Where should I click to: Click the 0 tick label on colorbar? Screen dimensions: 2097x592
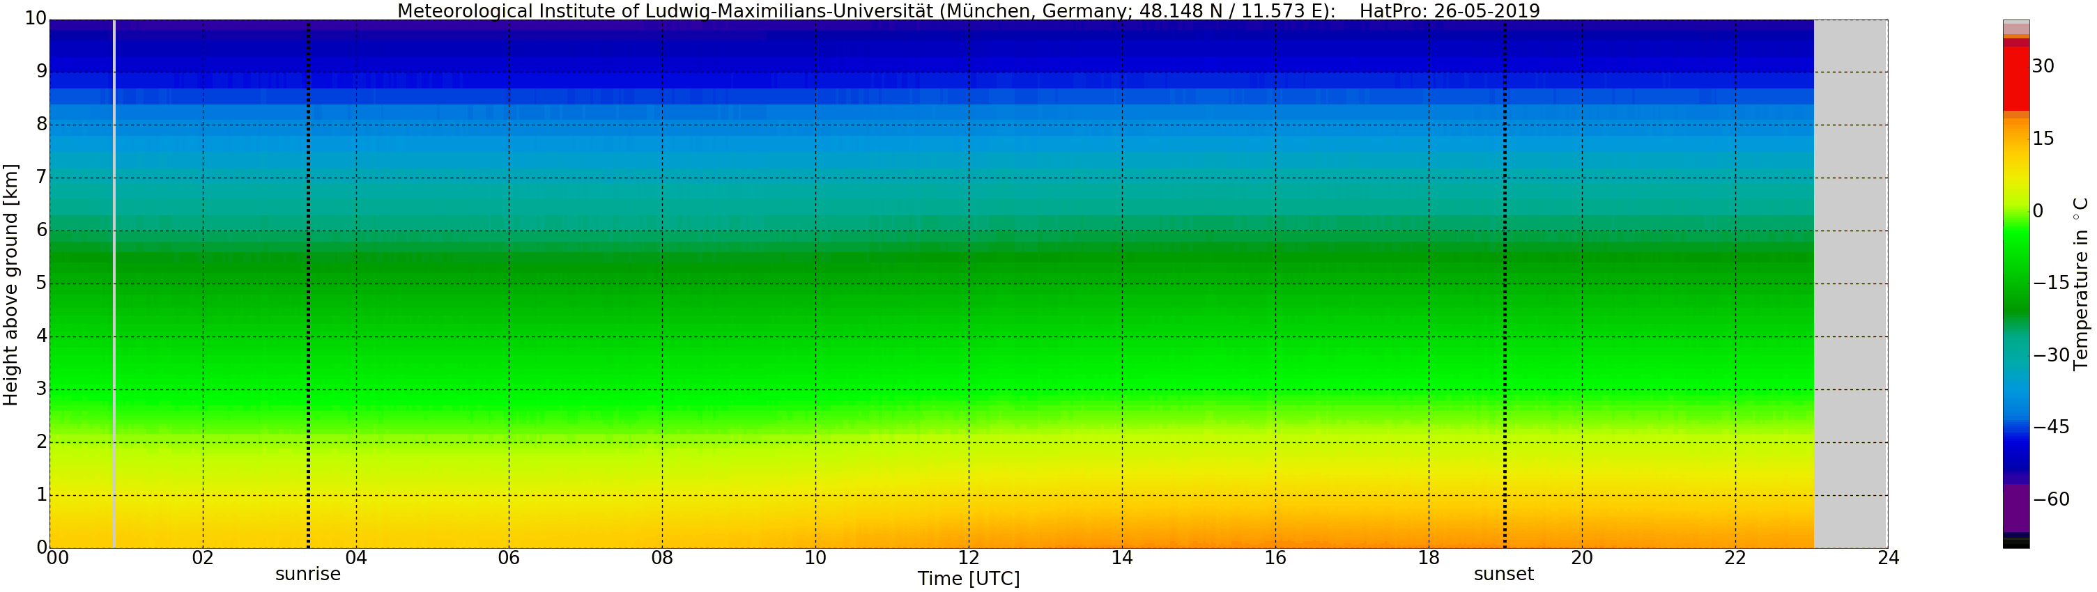pos(2038,212)
